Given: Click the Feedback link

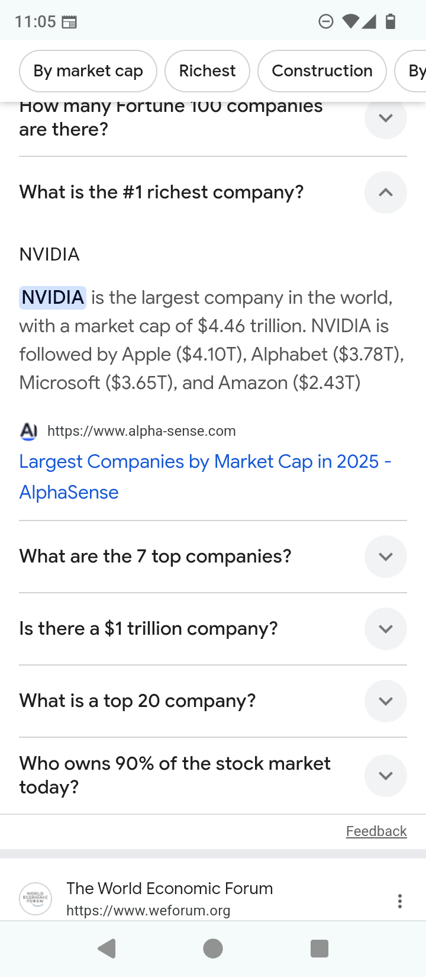Looking at the screenshot, I should [x=376, y=831].
